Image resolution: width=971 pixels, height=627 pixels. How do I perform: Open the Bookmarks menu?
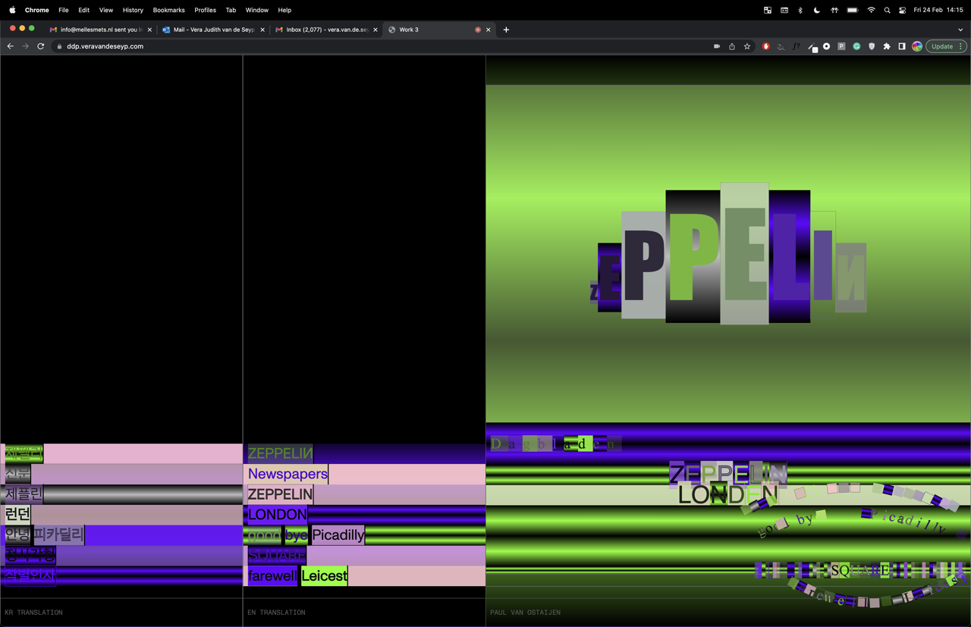click(x=168, y=10)
